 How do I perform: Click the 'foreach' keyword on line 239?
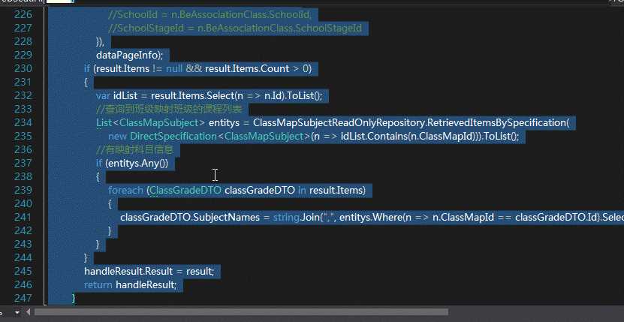125,190
